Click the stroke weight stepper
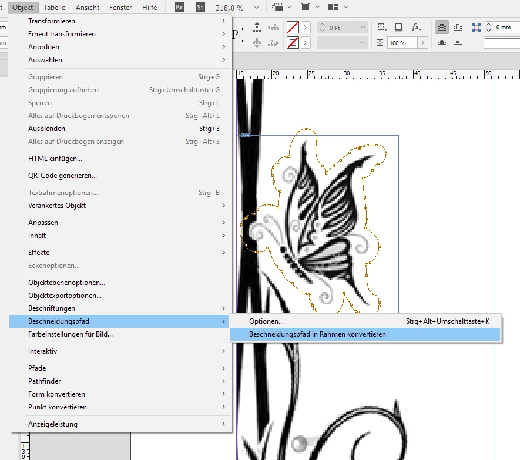The image size is (520, 460). [322, 28]
